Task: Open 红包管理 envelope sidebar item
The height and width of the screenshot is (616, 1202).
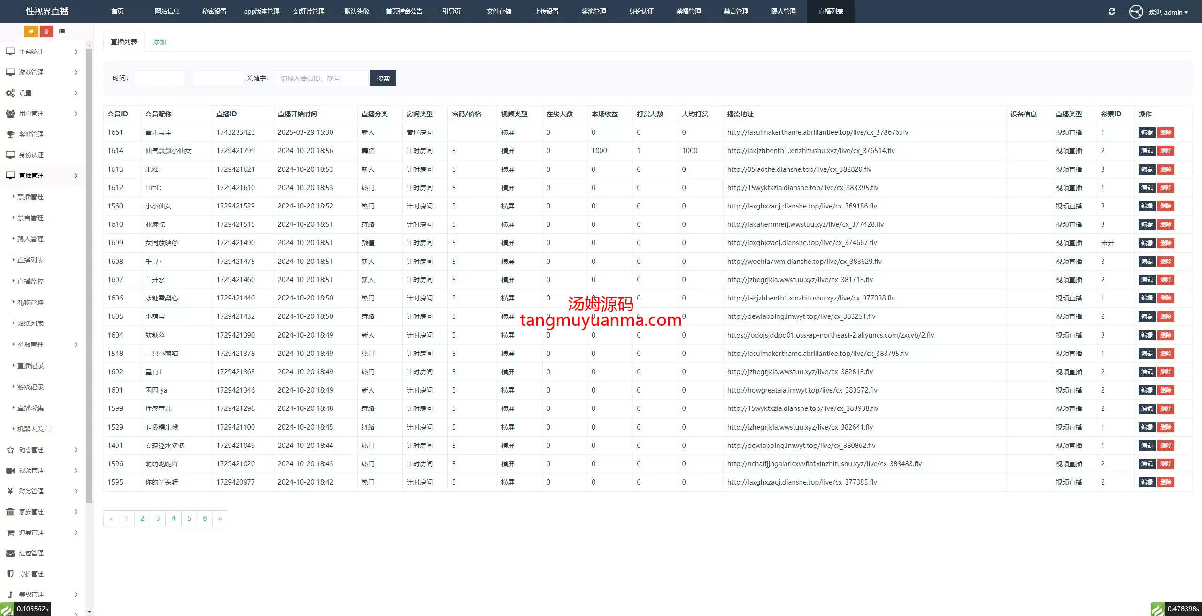Action: point(31,553)
